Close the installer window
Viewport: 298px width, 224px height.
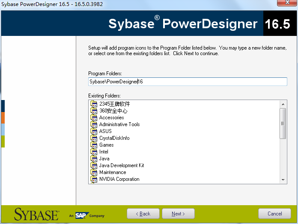pyautogui.click(x=287, y=3)
